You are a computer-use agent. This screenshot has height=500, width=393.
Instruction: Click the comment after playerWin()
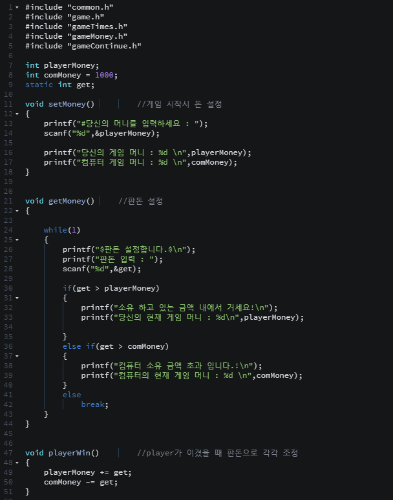coord(218,453)
